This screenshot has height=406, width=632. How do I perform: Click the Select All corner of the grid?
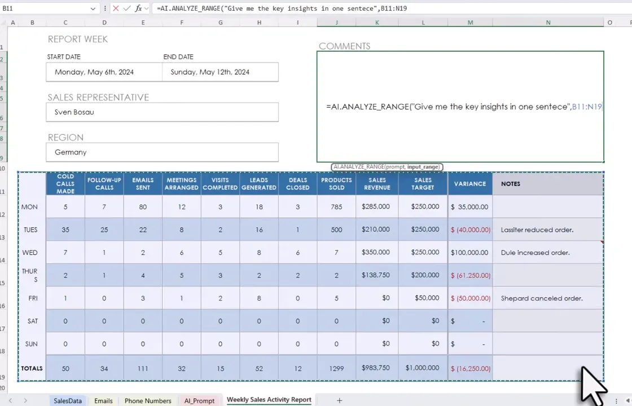pos(4,23)
